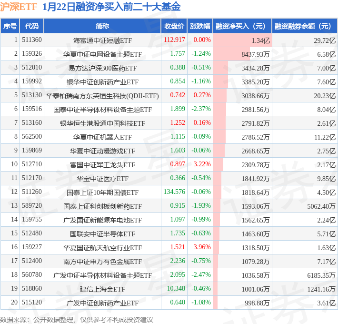Click the 收盘价 column header

pyautogui.click(x=174, y=26)
